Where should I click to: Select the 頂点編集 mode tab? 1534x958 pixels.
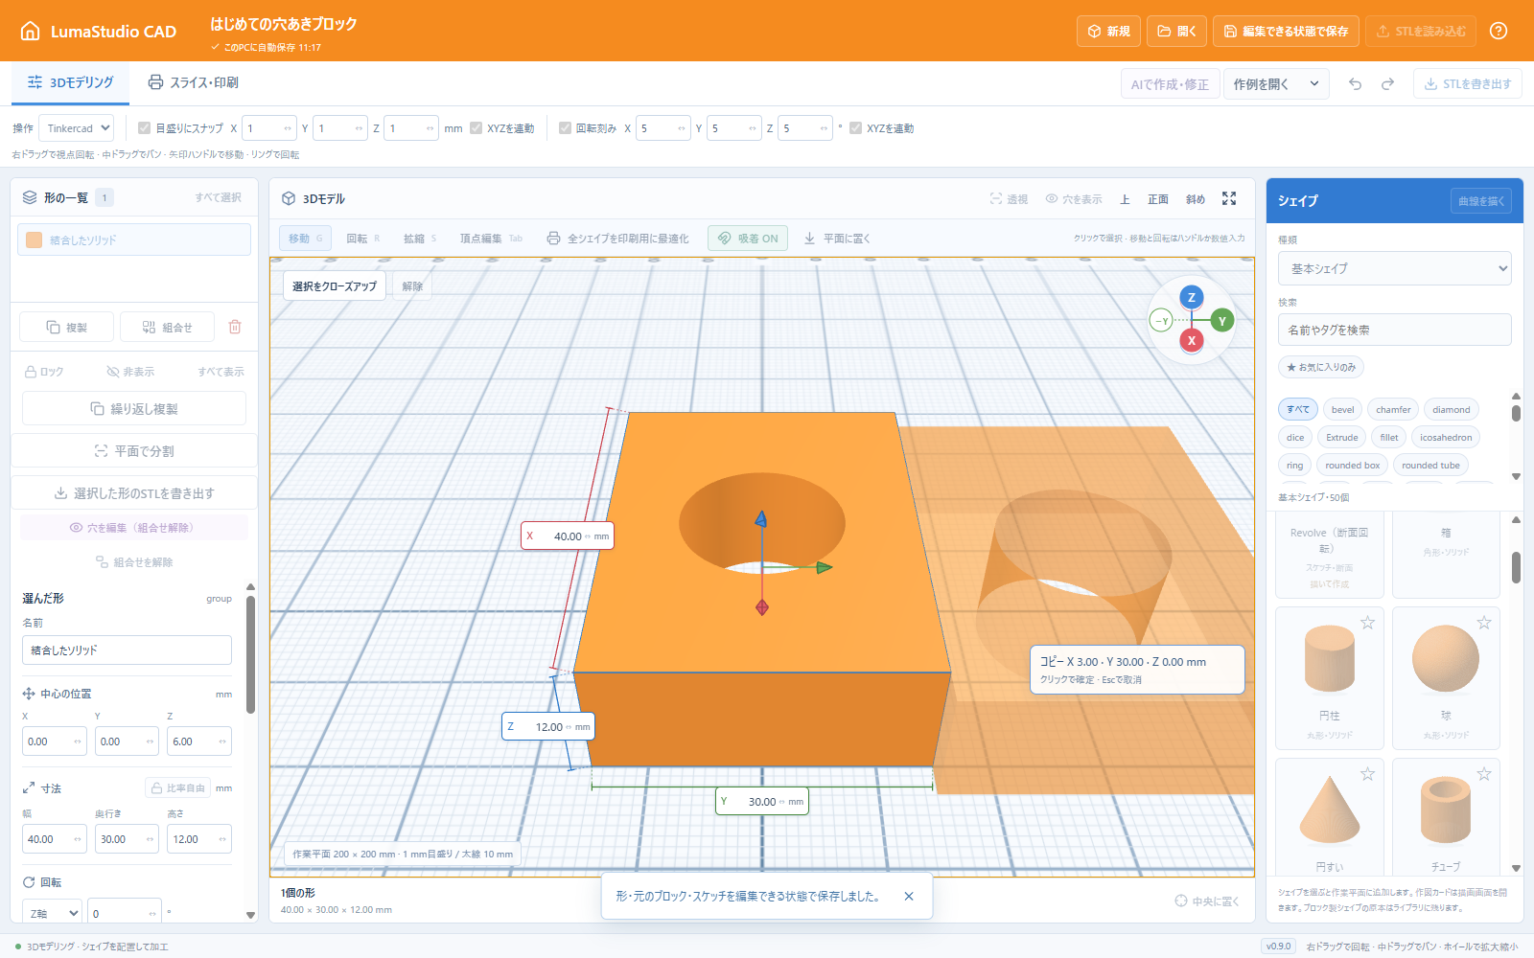coord(491,239)
